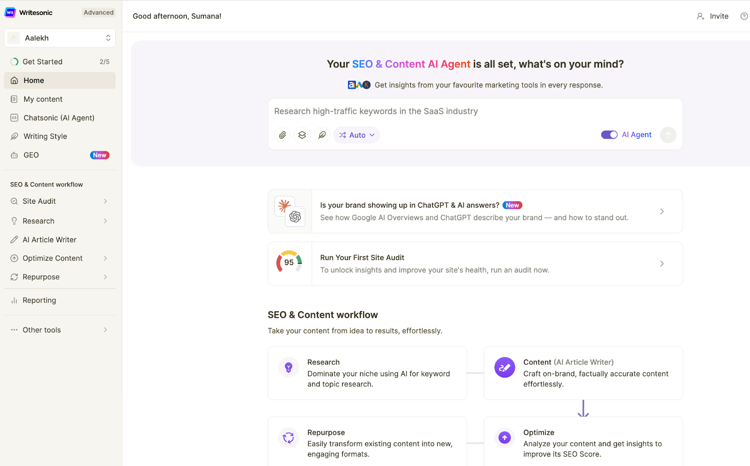Screen dimensions: 750x466
Task: Toggle the AI Agent switch off
Action: coord(609,135)
